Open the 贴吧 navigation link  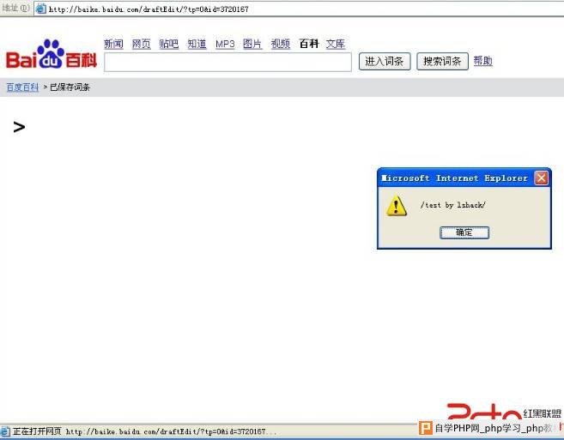click(169, 44)
